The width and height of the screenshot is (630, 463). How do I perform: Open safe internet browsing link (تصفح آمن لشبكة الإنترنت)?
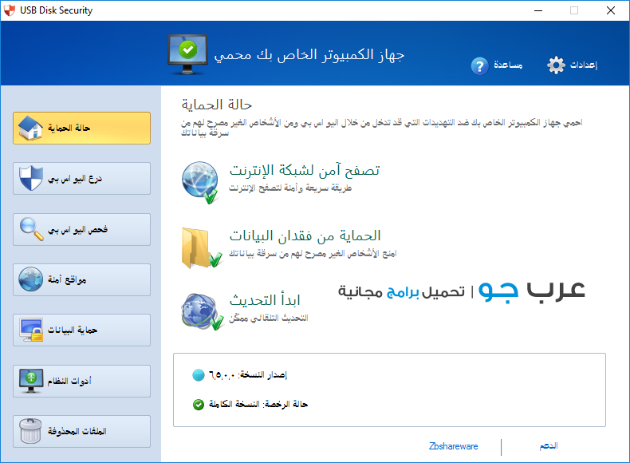coord(305,170)
